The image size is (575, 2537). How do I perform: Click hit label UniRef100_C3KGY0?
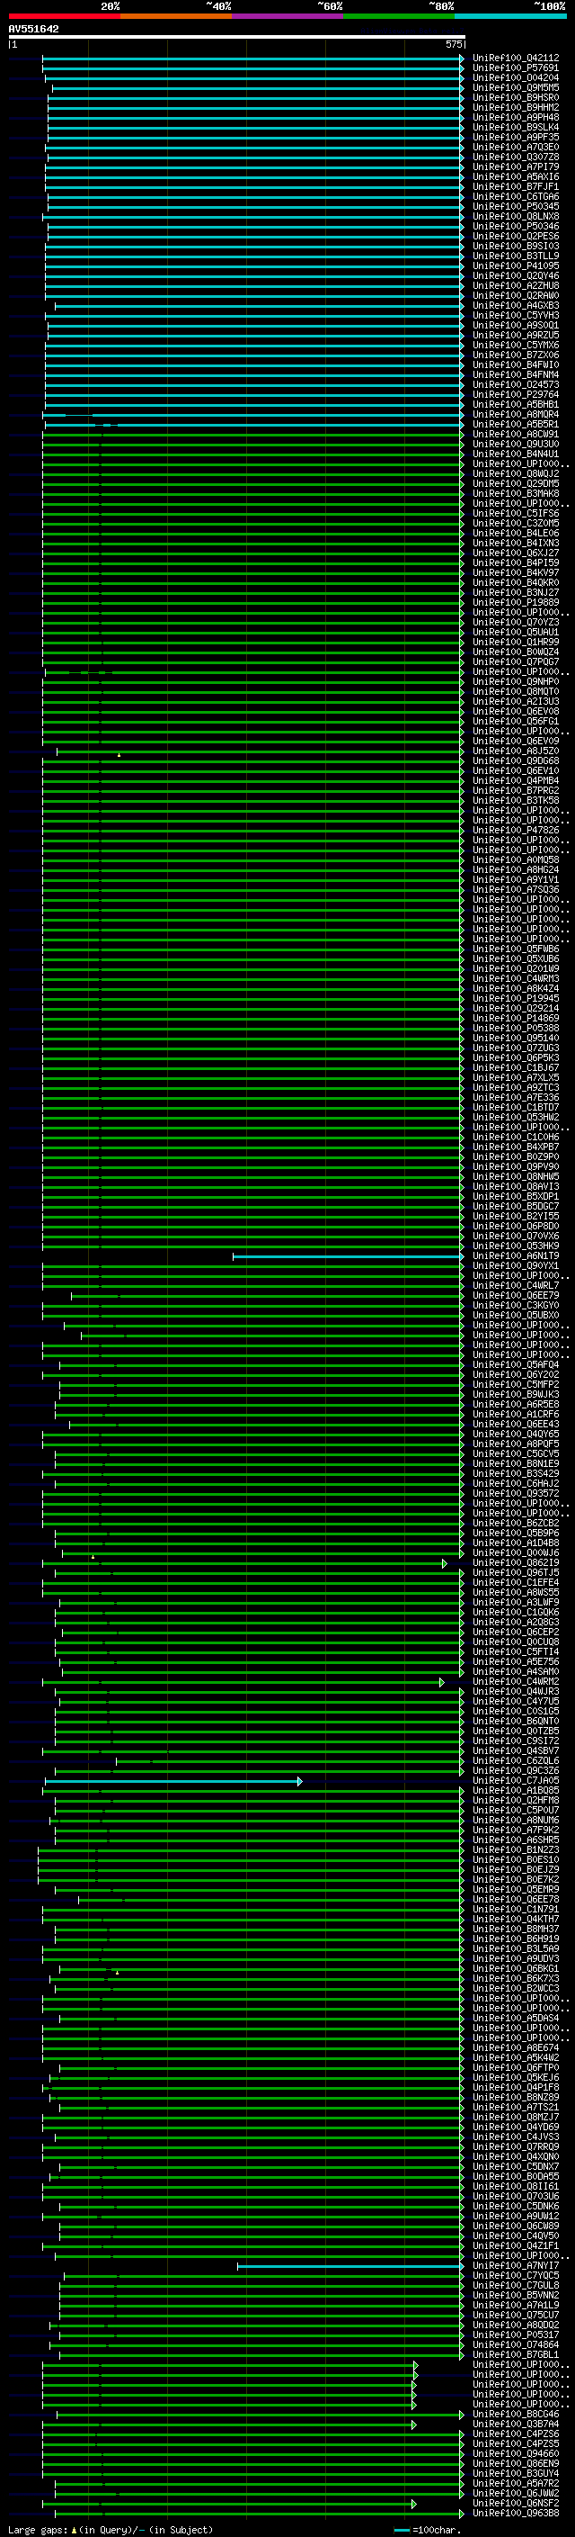point(516,1306)
